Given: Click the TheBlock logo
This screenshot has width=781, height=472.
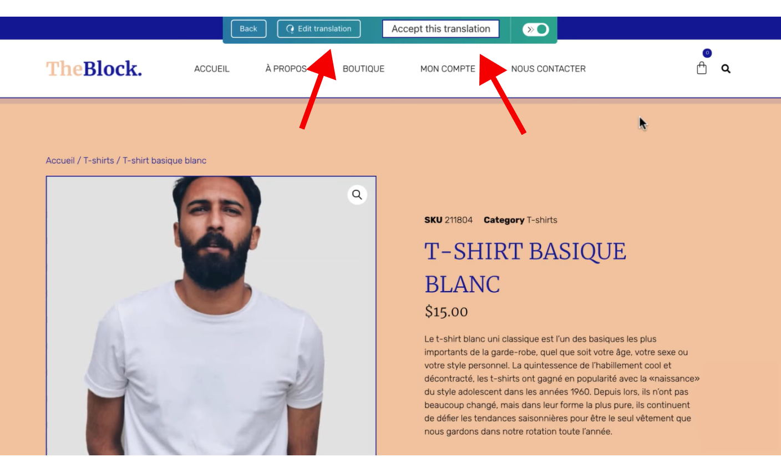Looking at the screenshot, I should (x=94, y=69).
